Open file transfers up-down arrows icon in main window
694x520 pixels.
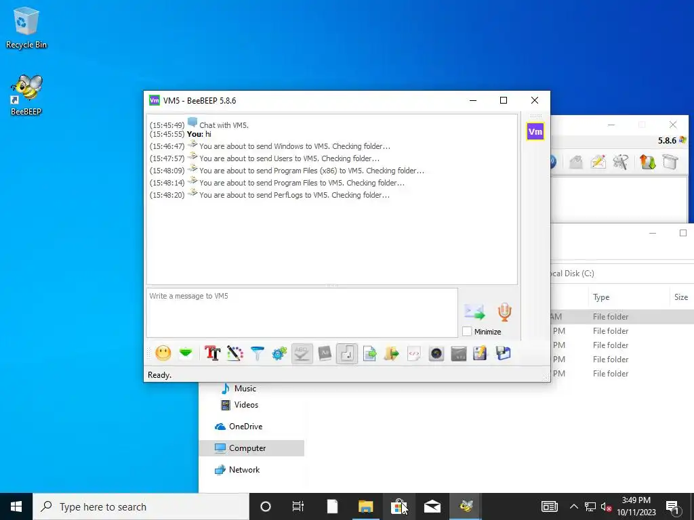(x=647, y=162)
